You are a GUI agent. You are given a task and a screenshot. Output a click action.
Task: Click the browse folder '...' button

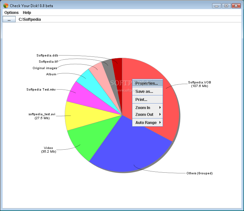pos(9,19)
